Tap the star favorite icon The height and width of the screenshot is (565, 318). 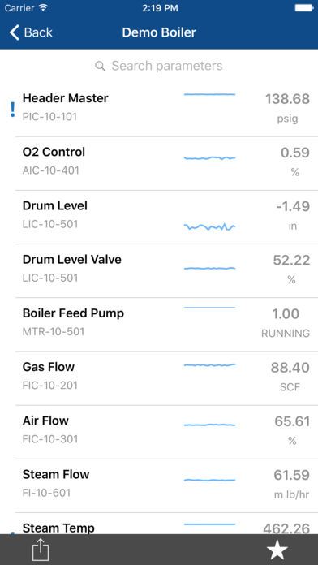(x=277, y=550)
